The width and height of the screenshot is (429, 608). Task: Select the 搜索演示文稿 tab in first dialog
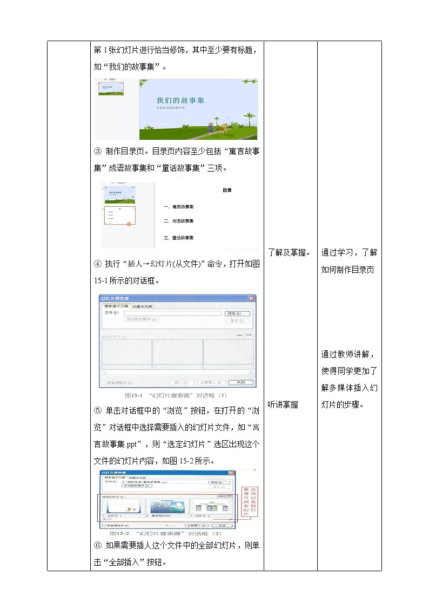tap(116, 306)
